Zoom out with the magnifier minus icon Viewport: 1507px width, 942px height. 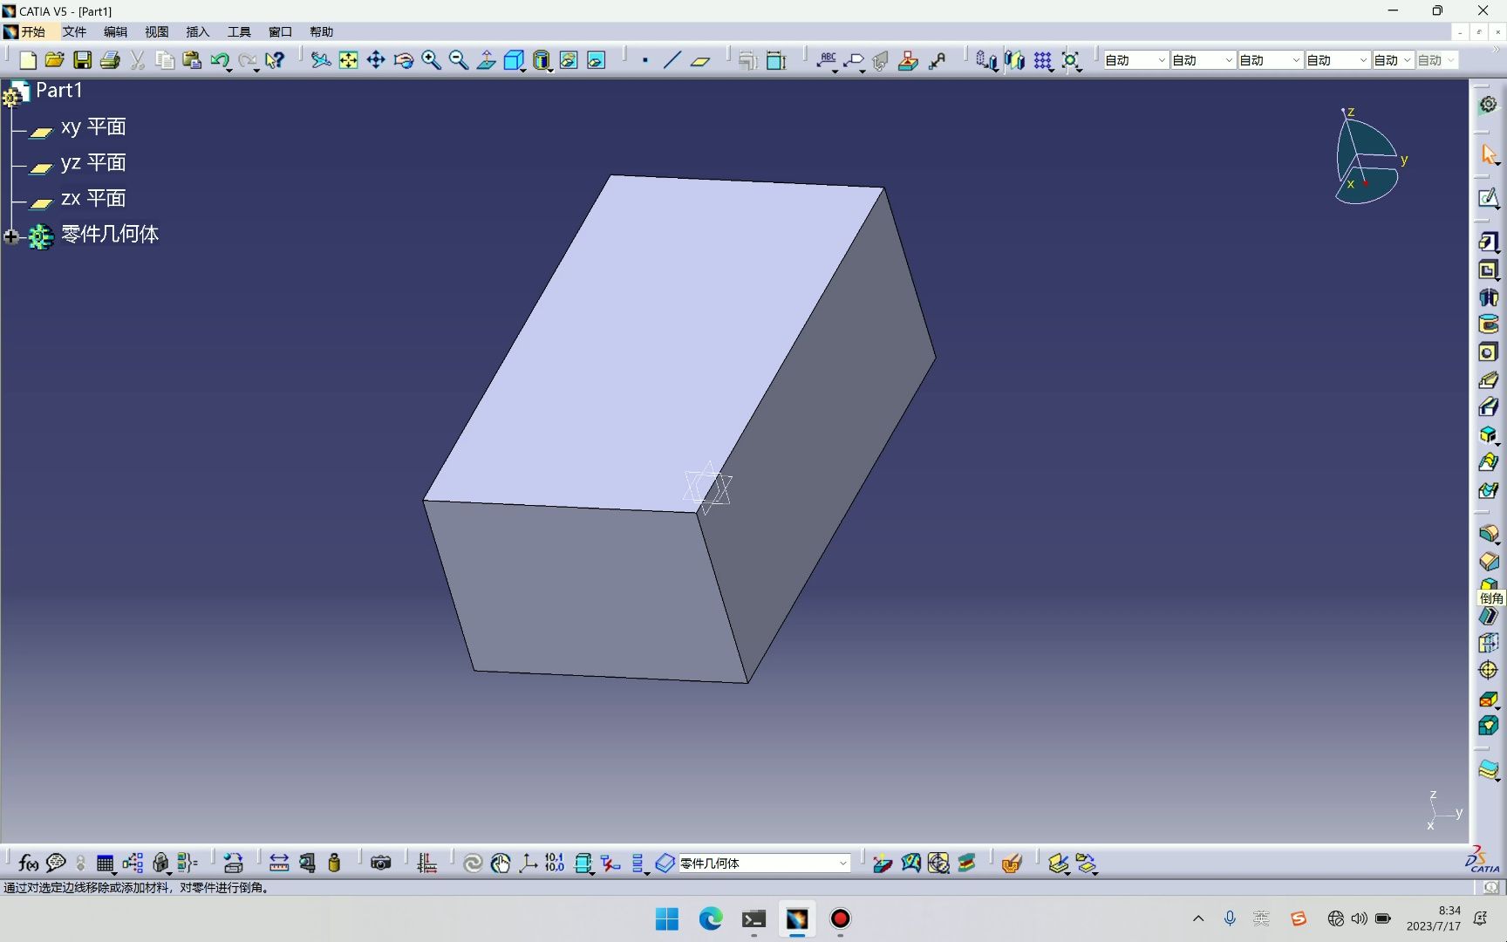458,60
